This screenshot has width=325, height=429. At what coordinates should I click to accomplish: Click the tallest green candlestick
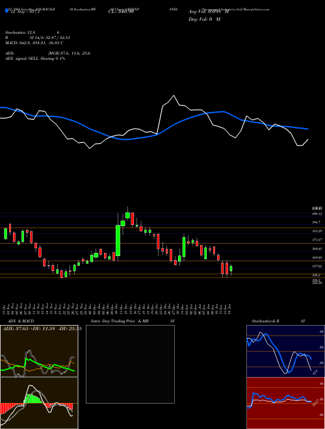coord(118,240)
